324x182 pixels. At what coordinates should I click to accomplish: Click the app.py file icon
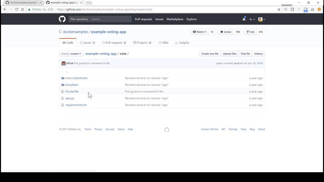tap(63, 98)
